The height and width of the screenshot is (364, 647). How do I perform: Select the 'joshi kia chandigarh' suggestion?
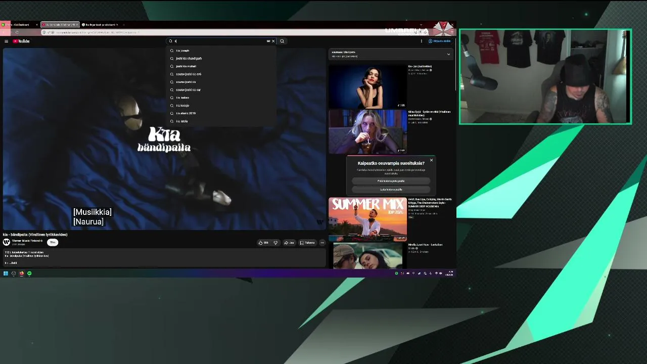click(x=221, y=59)
